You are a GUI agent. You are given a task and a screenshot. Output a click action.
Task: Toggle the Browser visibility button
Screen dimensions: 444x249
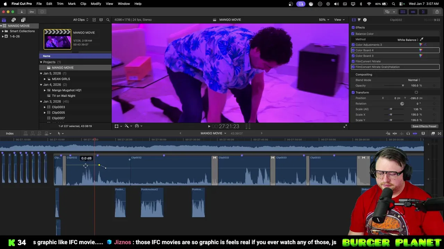coord(403,12)
